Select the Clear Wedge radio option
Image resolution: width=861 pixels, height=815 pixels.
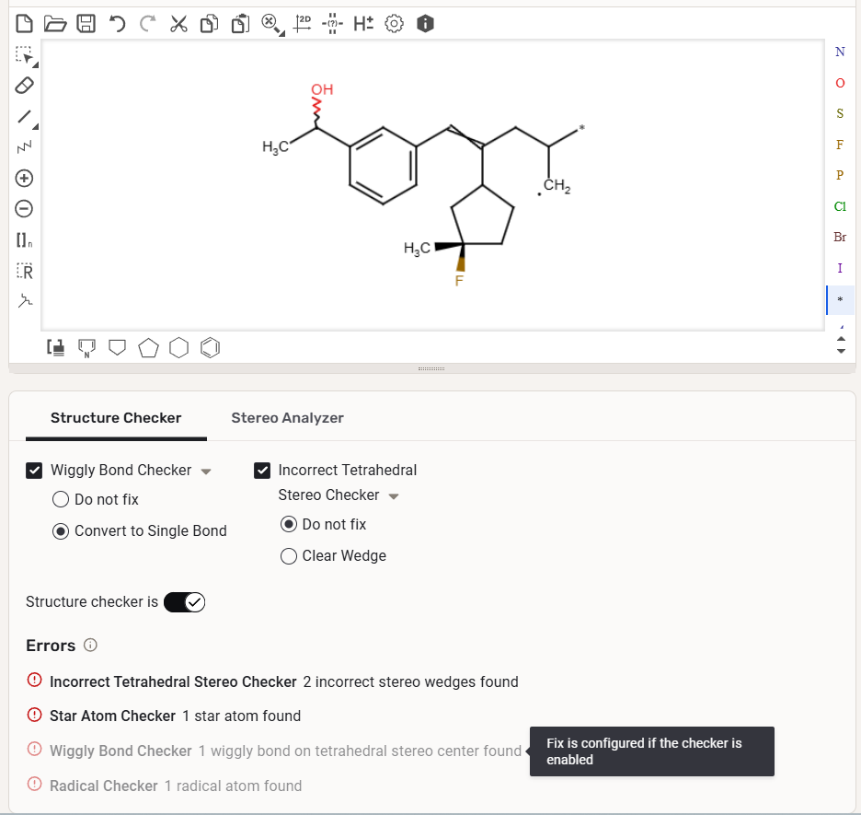pos(289,556)
